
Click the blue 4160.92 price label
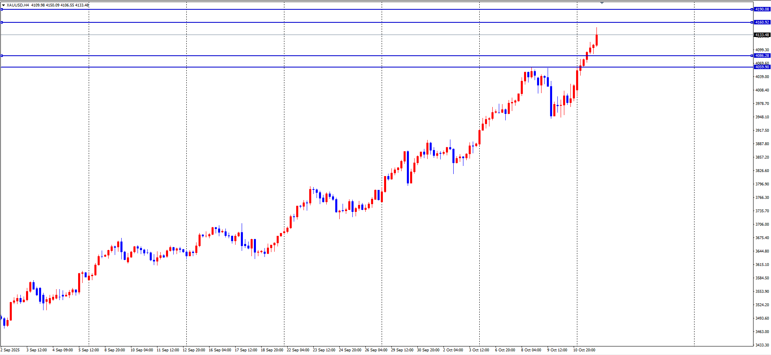(x=762, y=22)
